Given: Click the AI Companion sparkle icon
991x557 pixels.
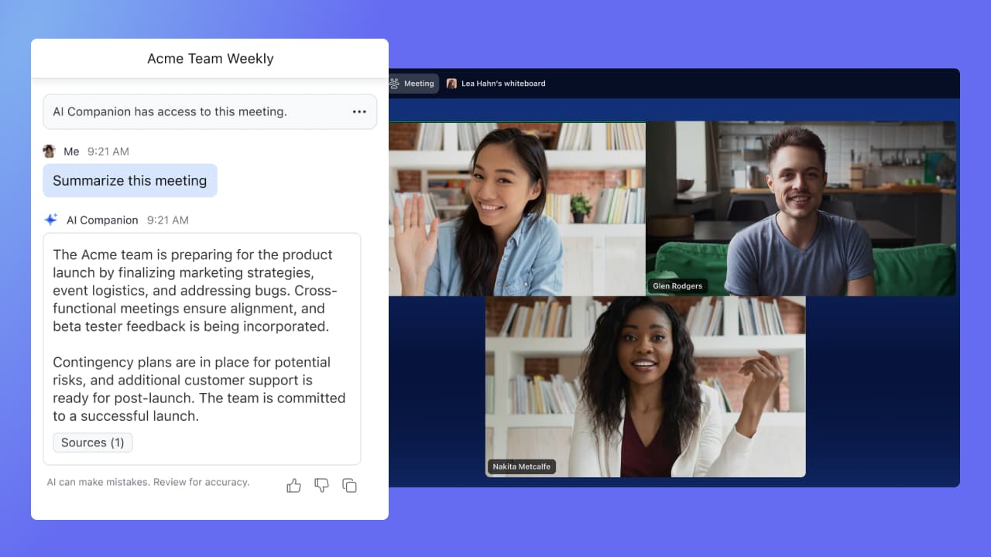Looking at the screenshot, I should coord(51,220).
